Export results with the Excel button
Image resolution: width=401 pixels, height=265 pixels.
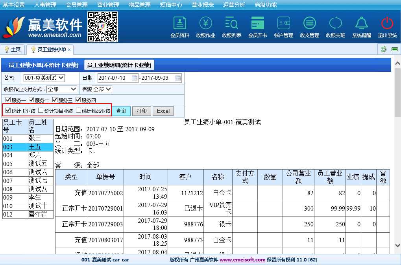163,111
